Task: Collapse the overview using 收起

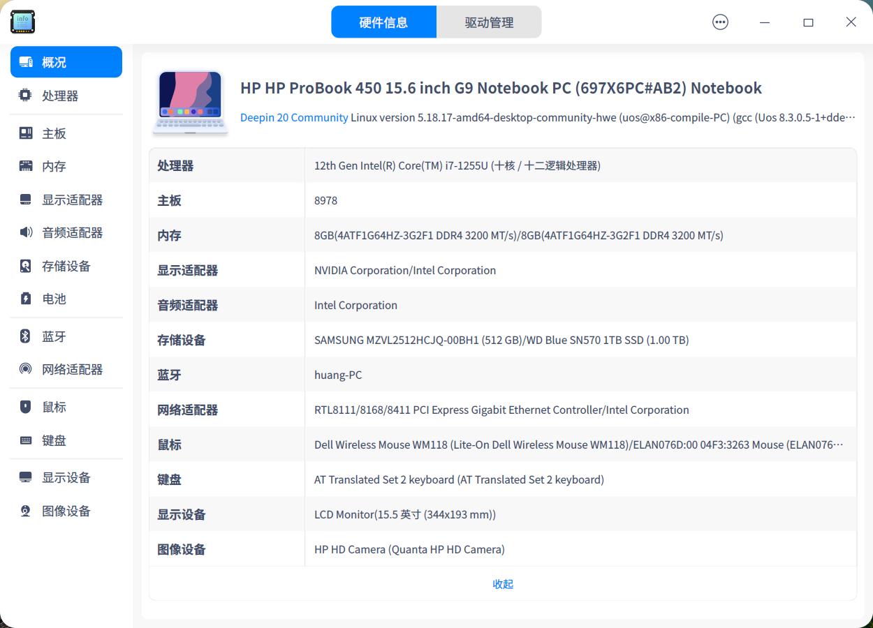Action: coord(502,584)
